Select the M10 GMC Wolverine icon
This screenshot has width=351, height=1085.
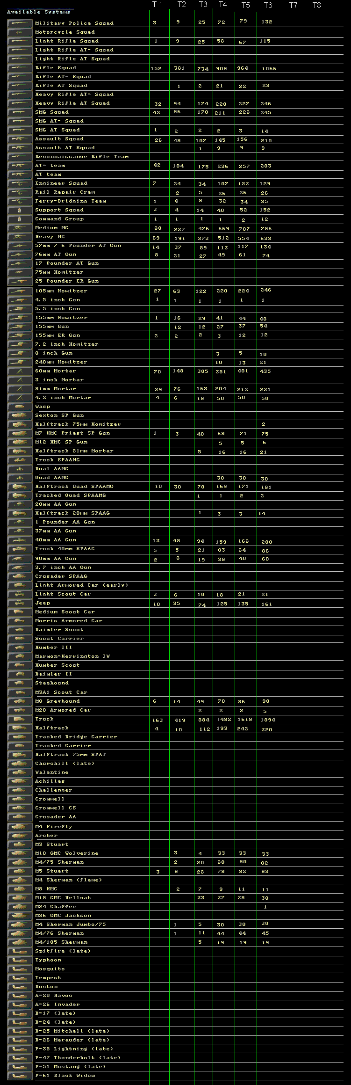(x=20, y=853)
